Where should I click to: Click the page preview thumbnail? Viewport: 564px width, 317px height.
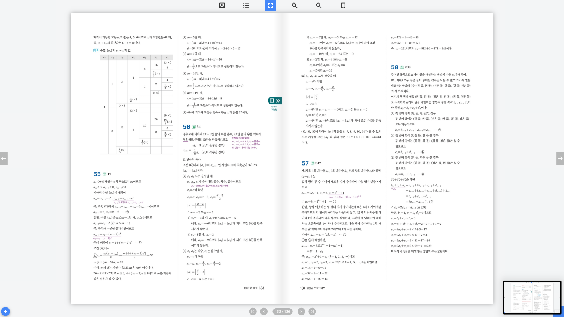tap(532, 297)
